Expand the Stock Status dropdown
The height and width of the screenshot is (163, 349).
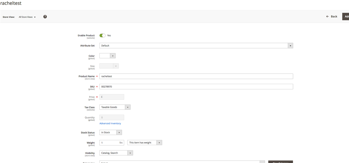coord(111,133)
